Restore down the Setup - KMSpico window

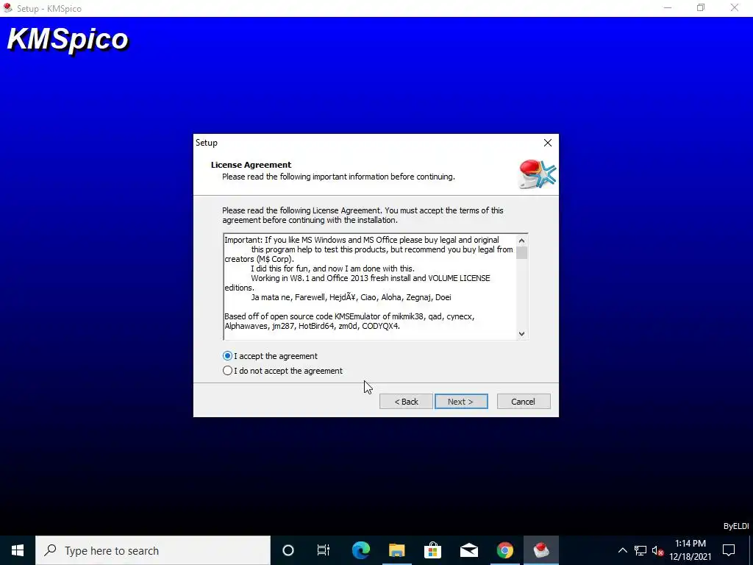(x=701, y=8)
